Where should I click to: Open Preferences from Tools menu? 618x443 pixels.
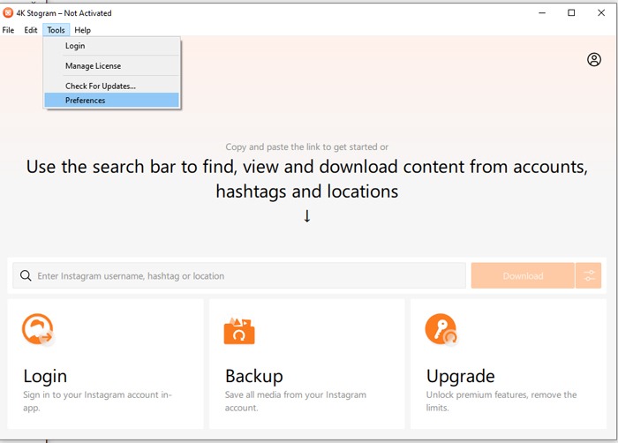[85, 101]
